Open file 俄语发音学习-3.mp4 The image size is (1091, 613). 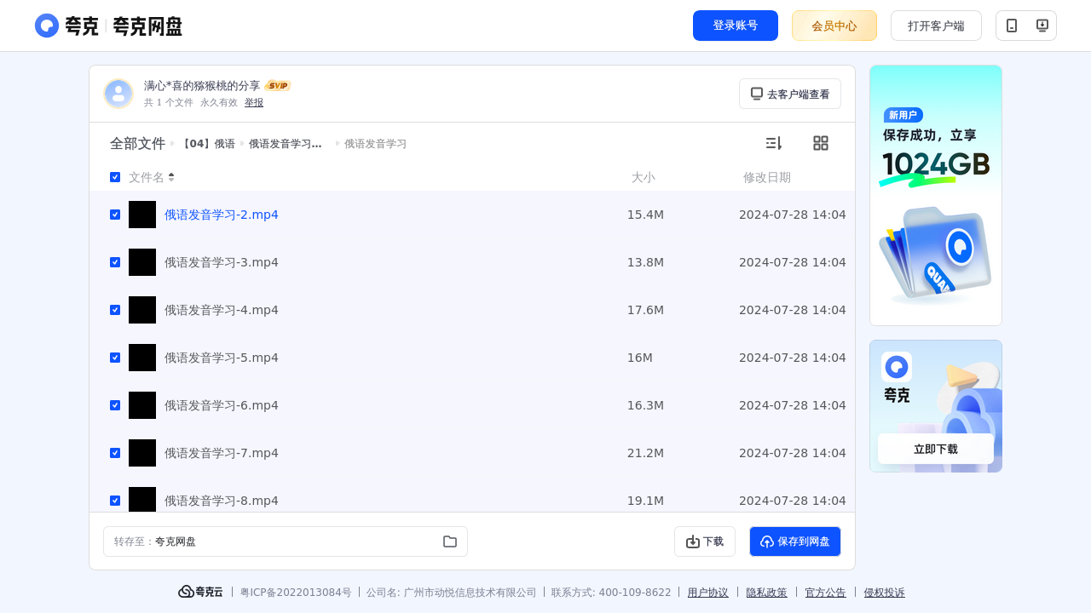pyautogui.click(x=222, y=262)
